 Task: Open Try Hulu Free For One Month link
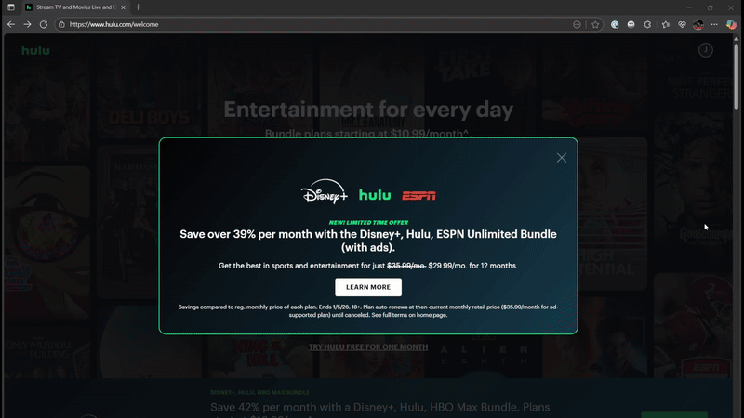(368, 346)
